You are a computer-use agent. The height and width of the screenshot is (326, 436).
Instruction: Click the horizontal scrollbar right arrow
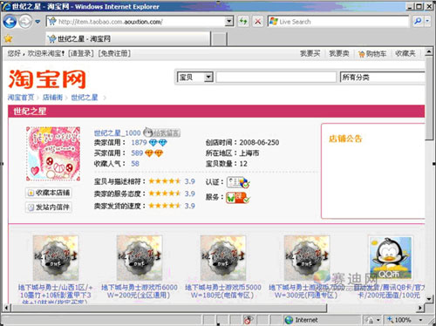(420, 308)
